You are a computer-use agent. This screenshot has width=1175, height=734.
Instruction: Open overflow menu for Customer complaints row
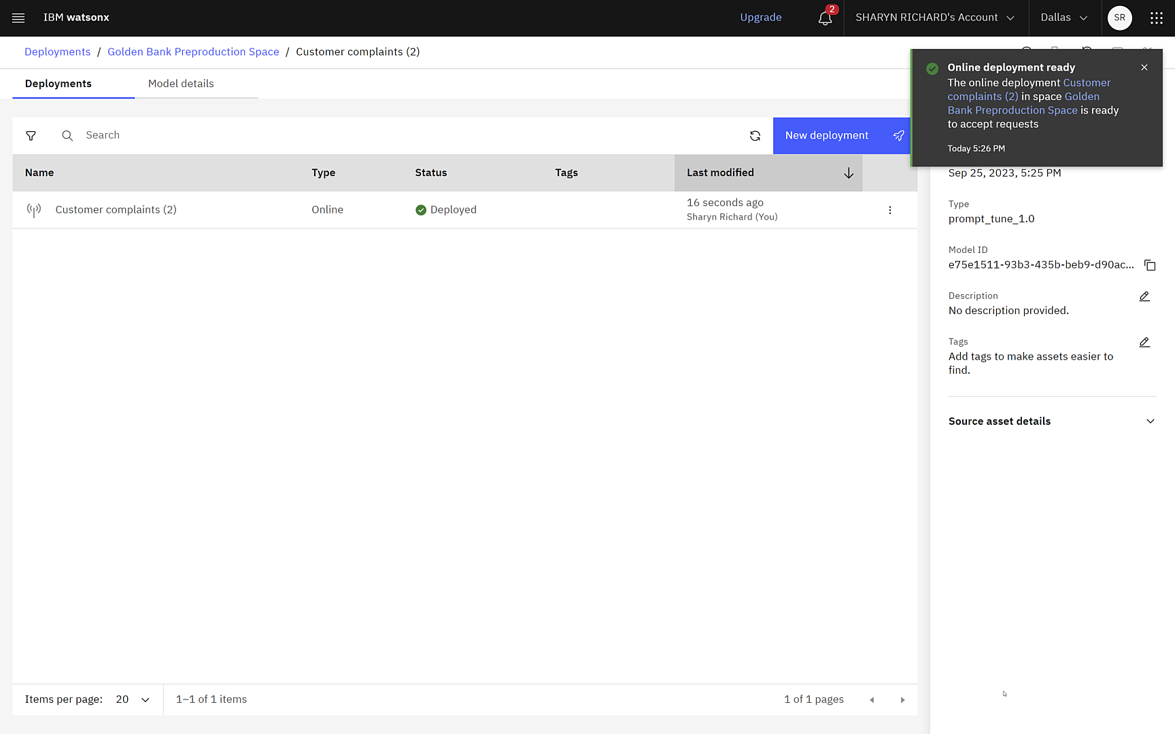pyautogui.click(x=889, y=210)
